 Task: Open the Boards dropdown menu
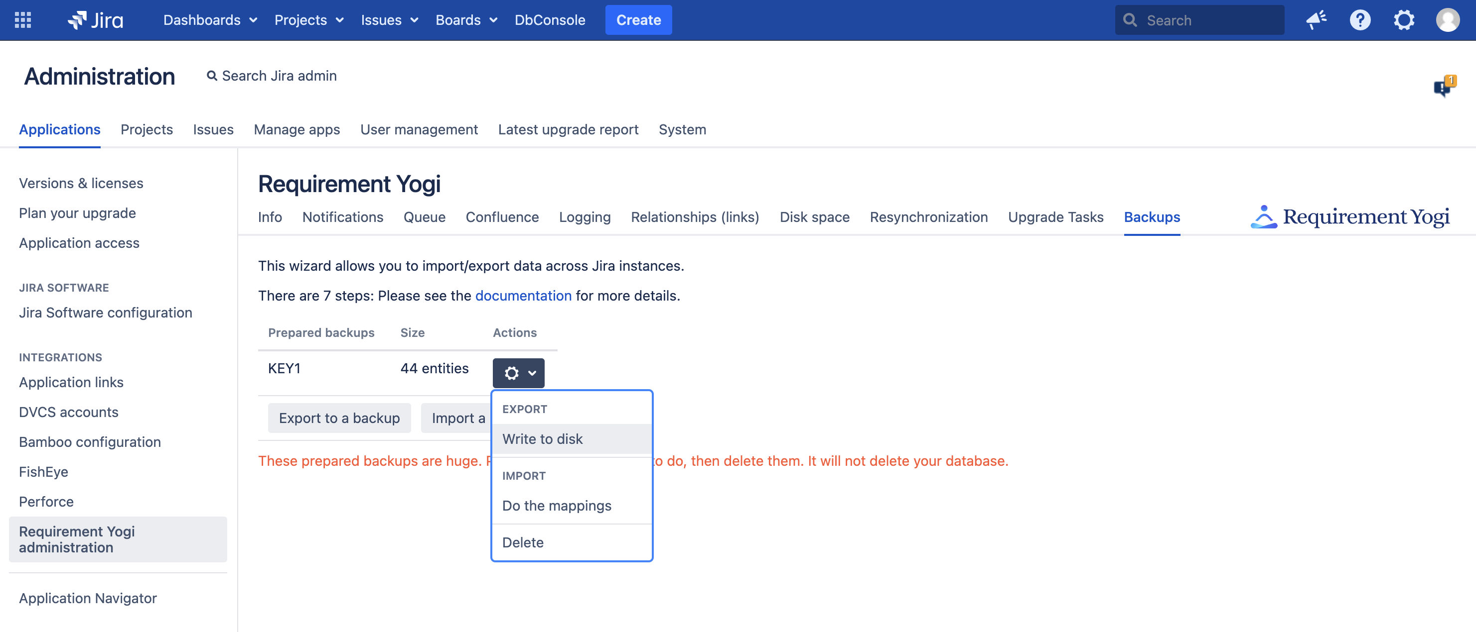pyautogui.click(x=466, y=20)
